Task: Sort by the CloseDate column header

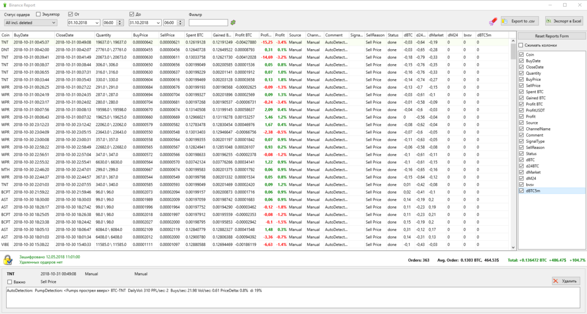Action: pos(74,35)
